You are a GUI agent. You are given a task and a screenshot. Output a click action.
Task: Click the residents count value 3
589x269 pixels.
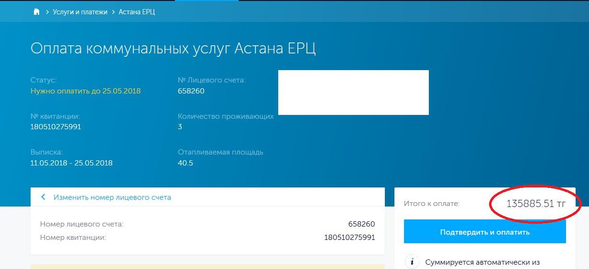point(180,127)
